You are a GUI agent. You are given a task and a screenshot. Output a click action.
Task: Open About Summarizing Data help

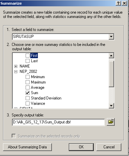[27, 147]
